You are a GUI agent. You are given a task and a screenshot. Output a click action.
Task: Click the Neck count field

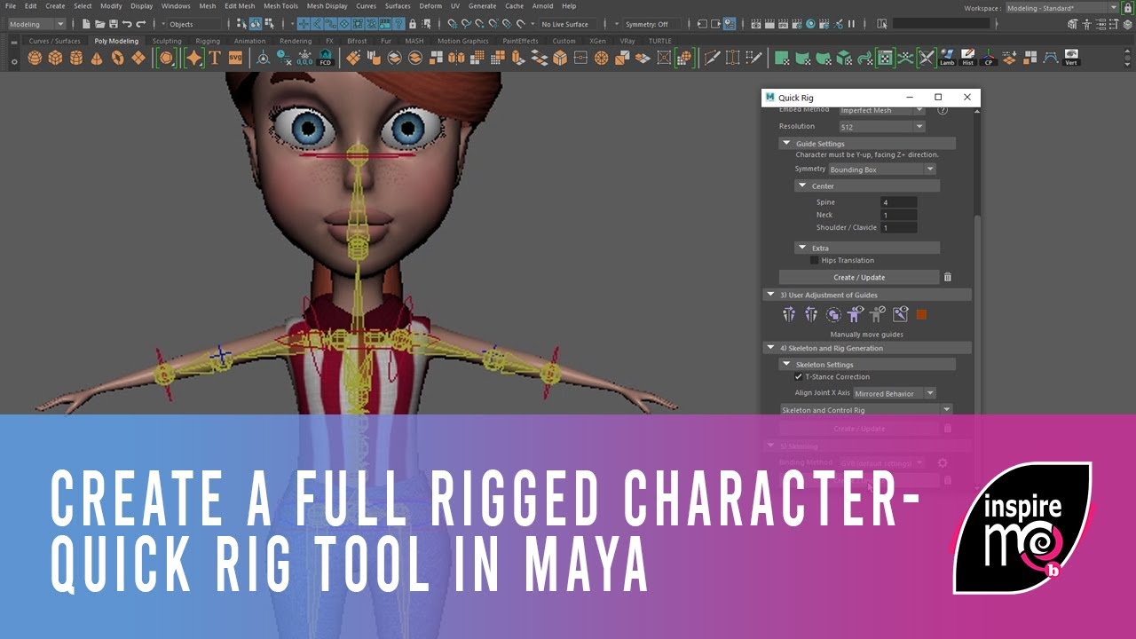click(x=898, y=215)
